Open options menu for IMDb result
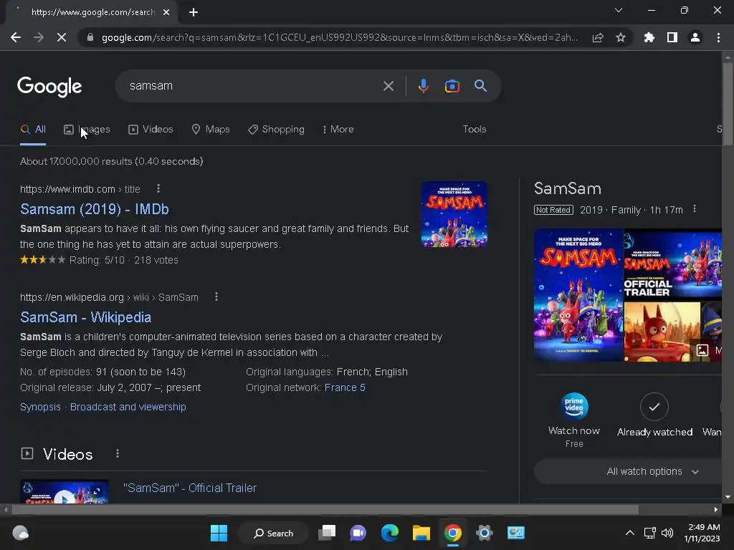 [158, 188]
